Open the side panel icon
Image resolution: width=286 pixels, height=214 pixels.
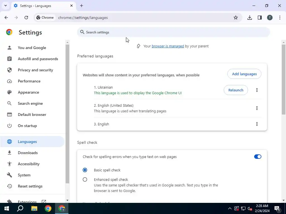coord(259,18)
